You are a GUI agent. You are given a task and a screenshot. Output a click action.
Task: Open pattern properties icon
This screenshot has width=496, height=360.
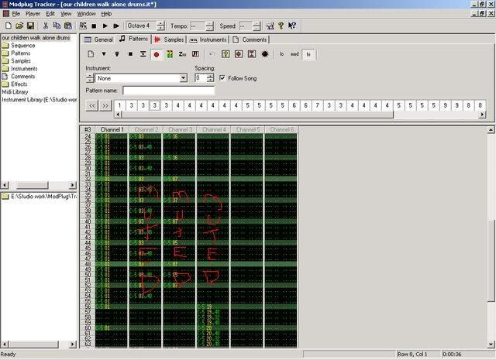(x=226, y=54)
